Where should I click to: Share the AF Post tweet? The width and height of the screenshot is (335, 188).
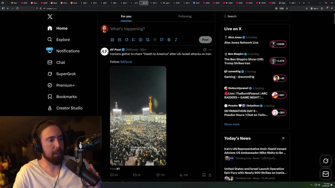[x=210, y=175]
